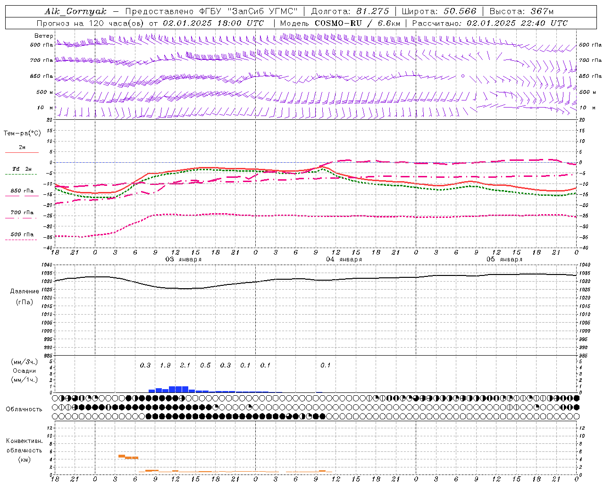Click the model name COSMO-RU / 6.6км
Screen dimensions: 604x483
coord(358,23)
